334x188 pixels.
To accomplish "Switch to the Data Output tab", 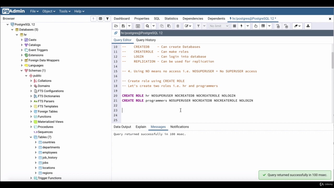I will (122, 127).
